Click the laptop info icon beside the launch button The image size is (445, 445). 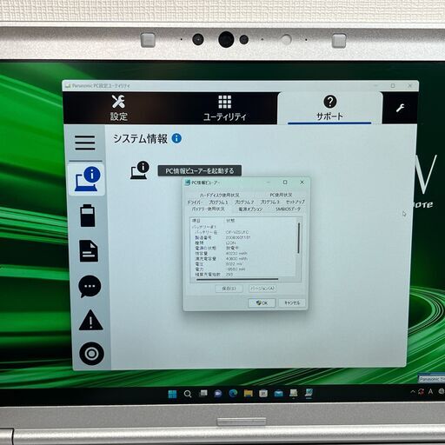click(140, 170)
